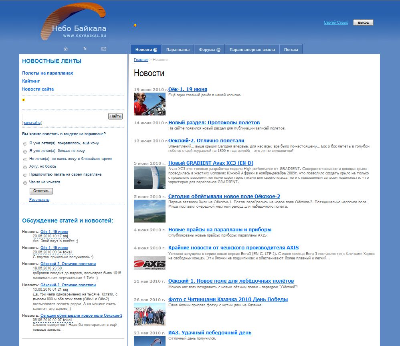This screenshot has width=400, height=346.
Task: Choose 'Что-то не хочется' radio button
Action: click(x=25, y=183)
